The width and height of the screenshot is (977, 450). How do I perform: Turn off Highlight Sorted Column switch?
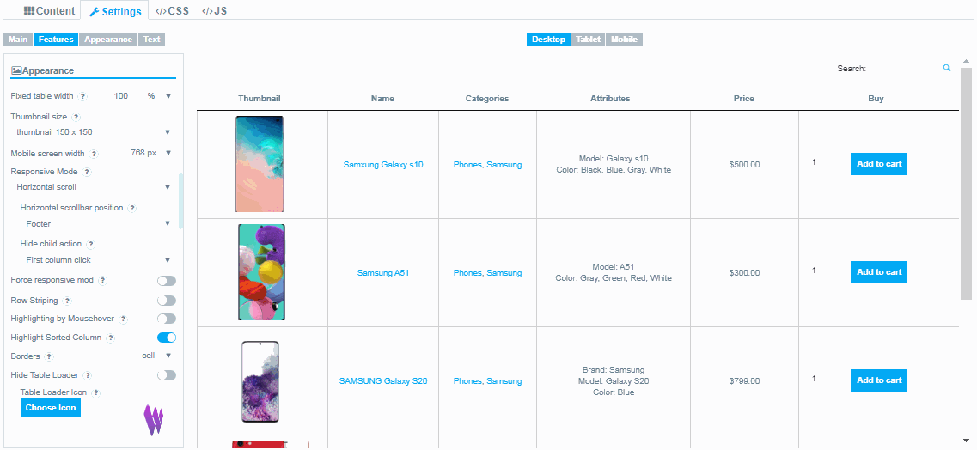click(166, 337)
